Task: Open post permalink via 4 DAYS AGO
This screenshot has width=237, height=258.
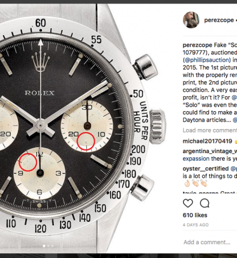Action: point(196,225)
